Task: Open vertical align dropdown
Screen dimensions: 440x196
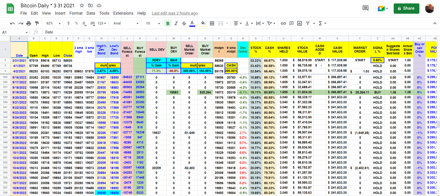Action: 248,23
